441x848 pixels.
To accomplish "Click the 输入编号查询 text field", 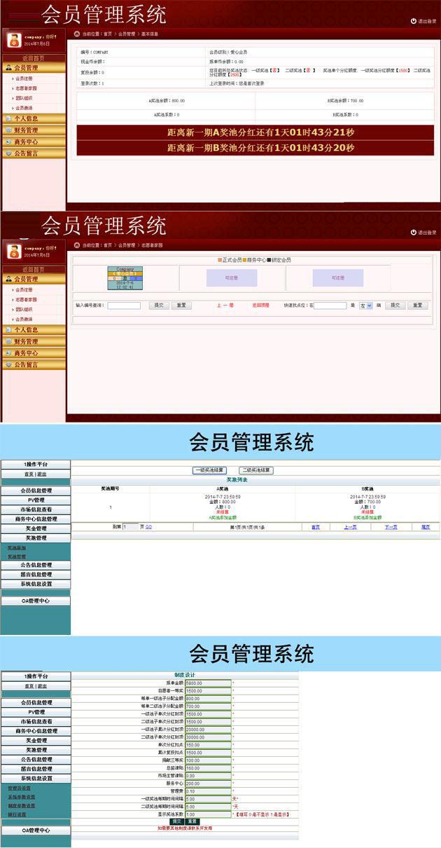I will point(124,306).
